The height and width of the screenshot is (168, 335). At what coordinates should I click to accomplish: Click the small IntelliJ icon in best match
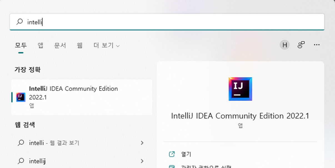(x=21, y=97)
